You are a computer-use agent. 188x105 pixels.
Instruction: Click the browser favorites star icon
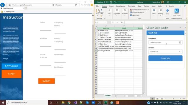pyautogui.click(x=85, y=5)
